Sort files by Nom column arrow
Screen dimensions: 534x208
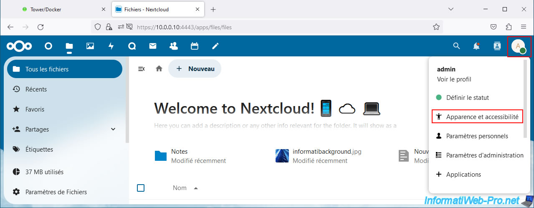pos(195,188)
